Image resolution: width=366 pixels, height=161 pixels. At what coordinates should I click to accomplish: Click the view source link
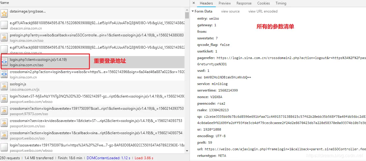pos(230,11)
